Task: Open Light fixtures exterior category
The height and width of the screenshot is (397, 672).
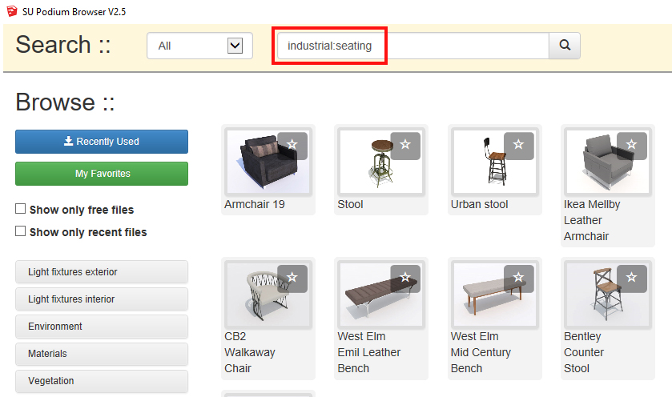Action: pos(102,272)
